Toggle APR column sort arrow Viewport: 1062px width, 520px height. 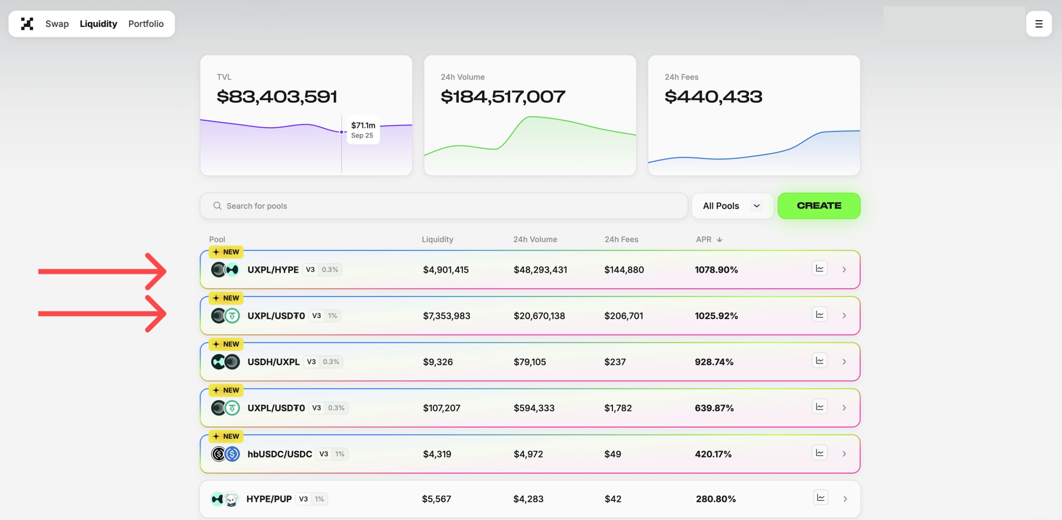coord(720,240)
